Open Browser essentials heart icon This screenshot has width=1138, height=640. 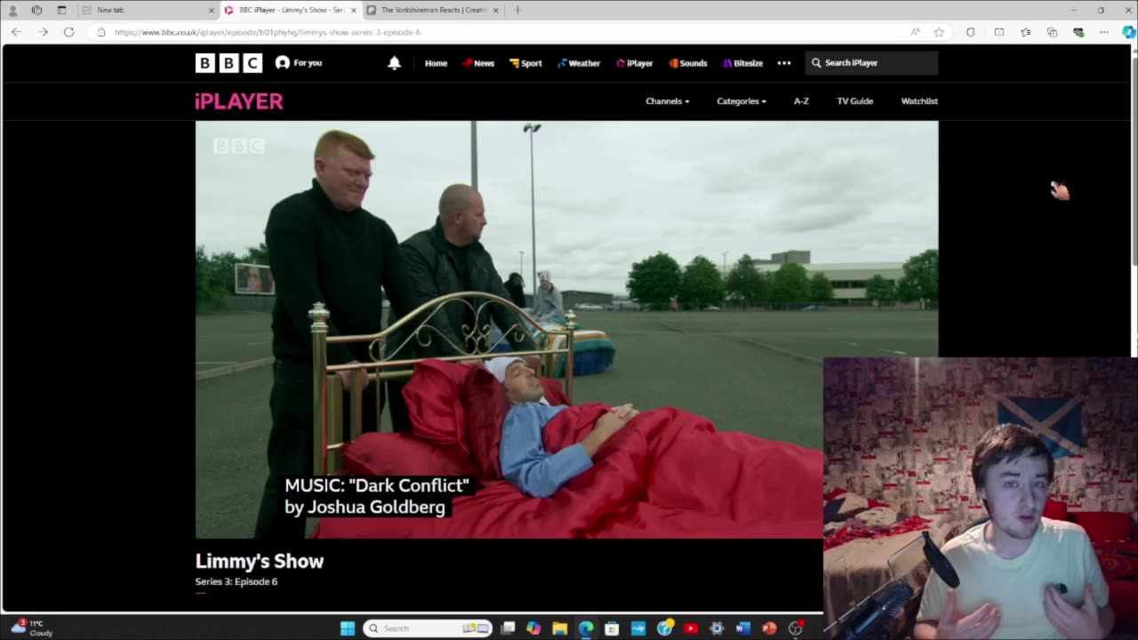coord(1078,32)
